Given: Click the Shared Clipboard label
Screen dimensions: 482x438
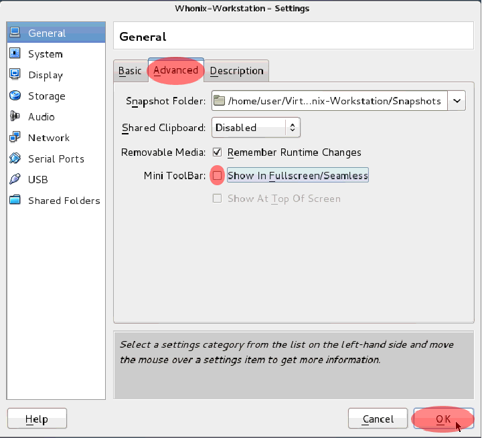Looking at the screenshot, I should click(163, 128).
